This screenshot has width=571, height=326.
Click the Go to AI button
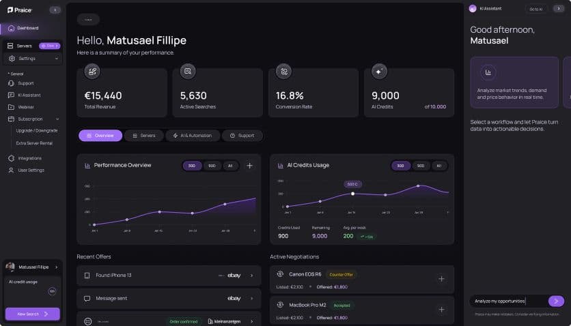tap(535, 9)
